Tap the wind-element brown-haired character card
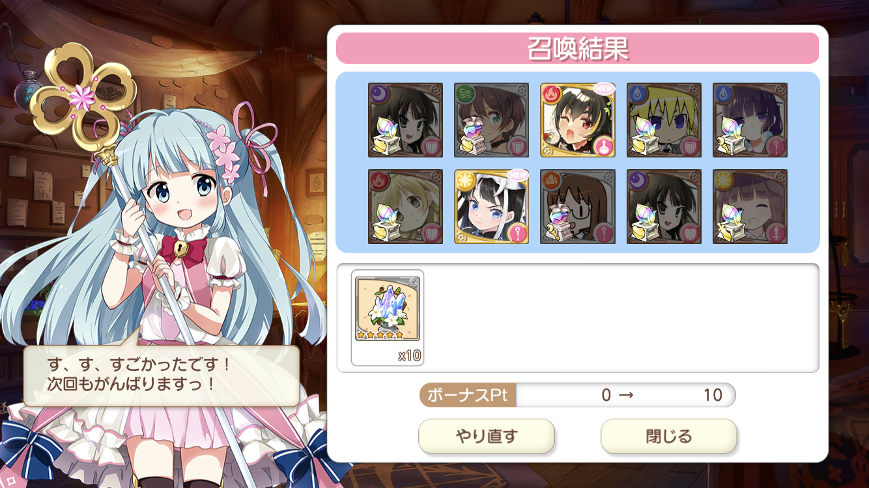The height and width of the screenshot is (488, 869). pos(491,120)
